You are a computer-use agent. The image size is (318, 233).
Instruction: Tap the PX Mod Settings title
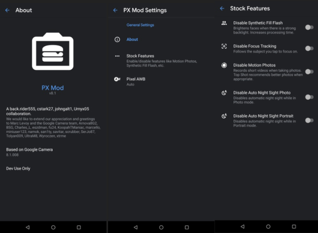coord(145,10)
